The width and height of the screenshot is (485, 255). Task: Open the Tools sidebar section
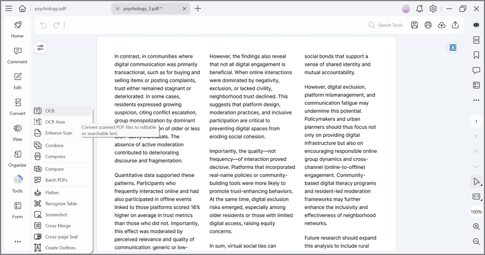pos(17,184)
